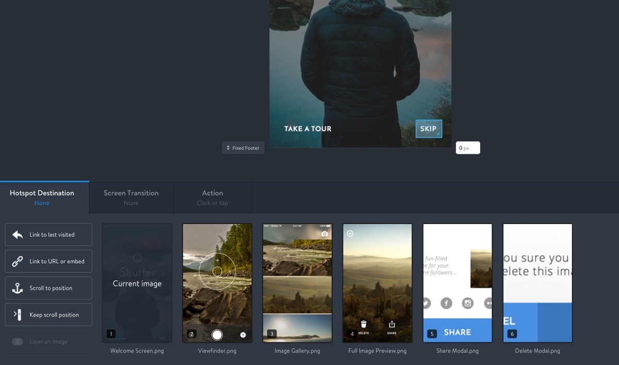Image resolution: width=619 pixels, height=365 pixels.
Task: Click the Instagram icon in Share Modal thumbnail
Action: click(468, 303)
